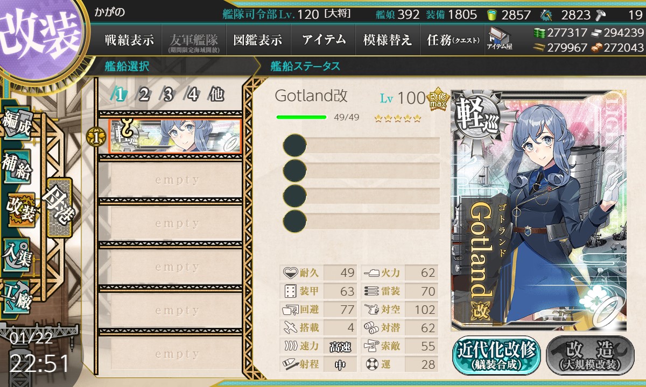Open 戦績表示 records menu
This screenshot has width=646, height=387.
129,40
